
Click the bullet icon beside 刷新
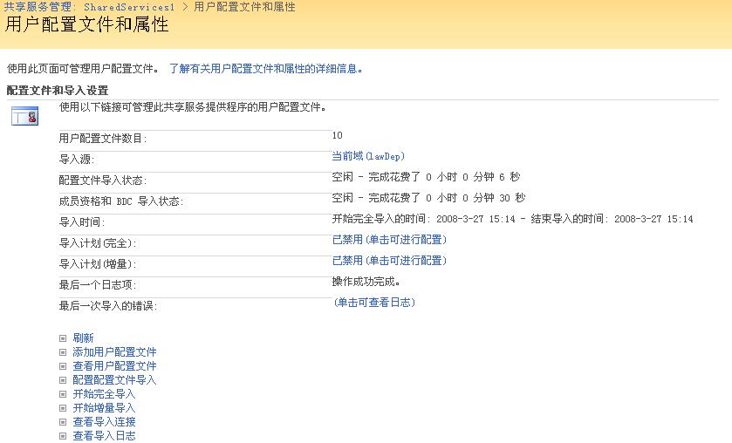point(63,338)
